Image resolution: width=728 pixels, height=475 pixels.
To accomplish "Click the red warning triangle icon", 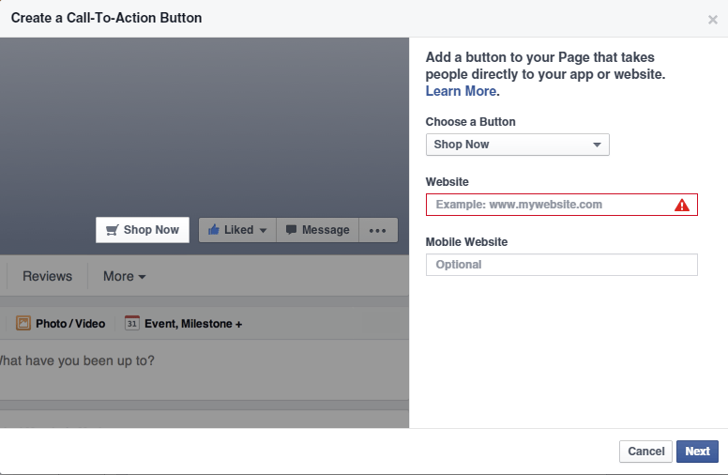I will point(682,205).
